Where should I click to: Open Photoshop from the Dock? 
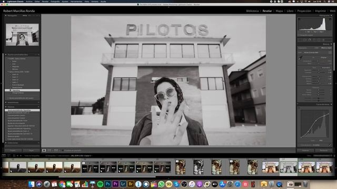[107, 184]
